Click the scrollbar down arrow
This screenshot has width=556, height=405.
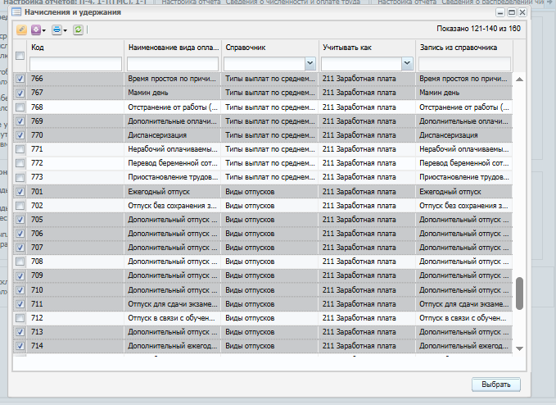tap(519, 348)
